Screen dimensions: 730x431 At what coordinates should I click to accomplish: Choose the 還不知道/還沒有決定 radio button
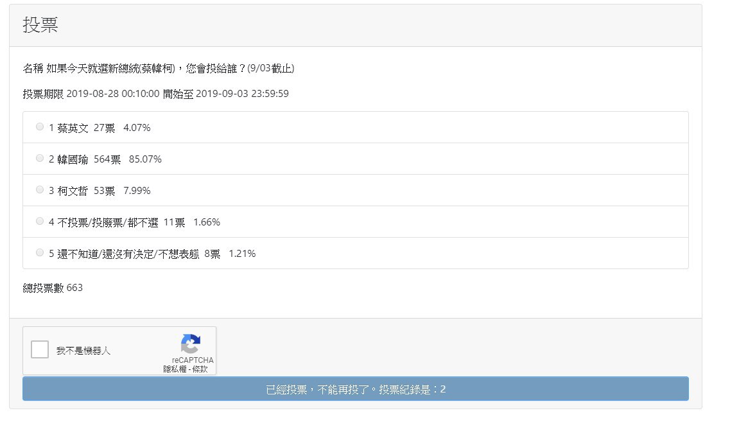tap(40, 253)
